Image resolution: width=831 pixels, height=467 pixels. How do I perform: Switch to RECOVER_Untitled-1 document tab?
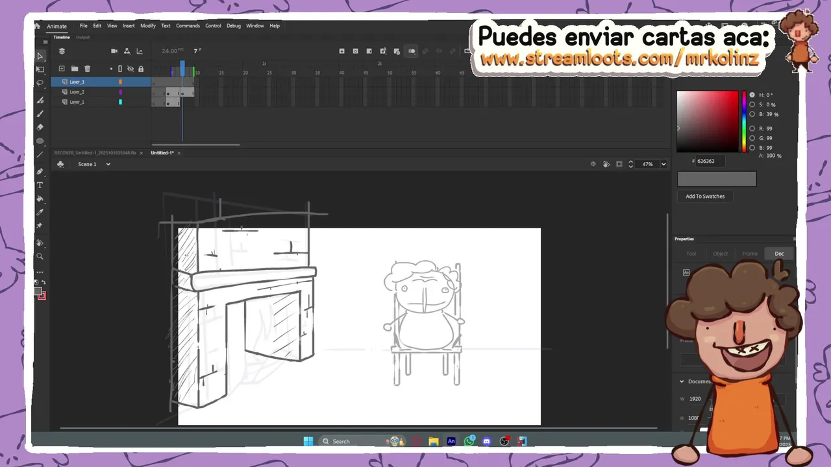coord(95,153)
